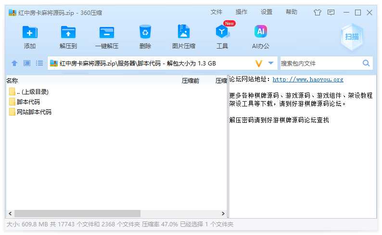Open the 帮助 menu
The height and width of the screenshot is (235, 382).
292,12
